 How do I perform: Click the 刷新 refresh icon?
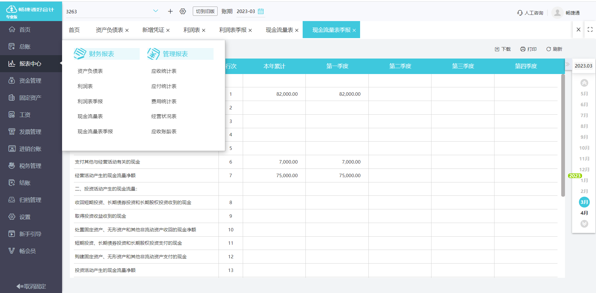(554, 49)
